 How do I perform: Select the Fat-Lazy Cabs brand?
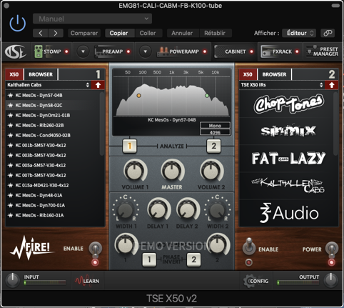(x=288, y=159)
